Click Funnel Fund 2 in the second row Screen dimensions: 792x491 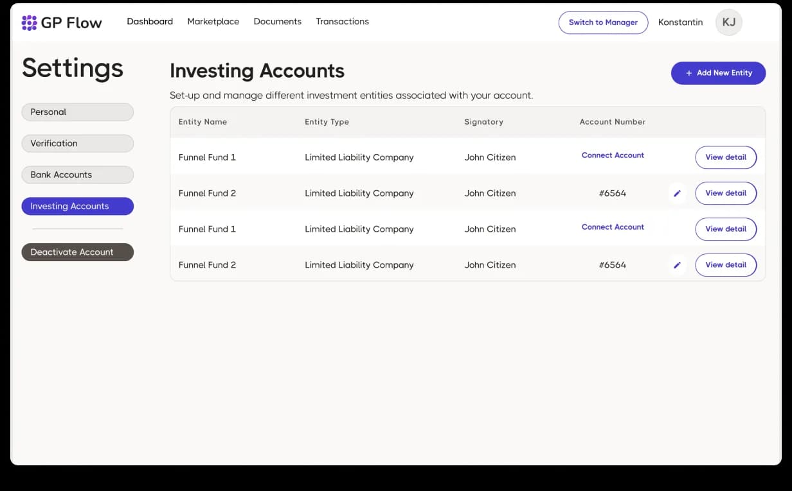coord(207,193)
